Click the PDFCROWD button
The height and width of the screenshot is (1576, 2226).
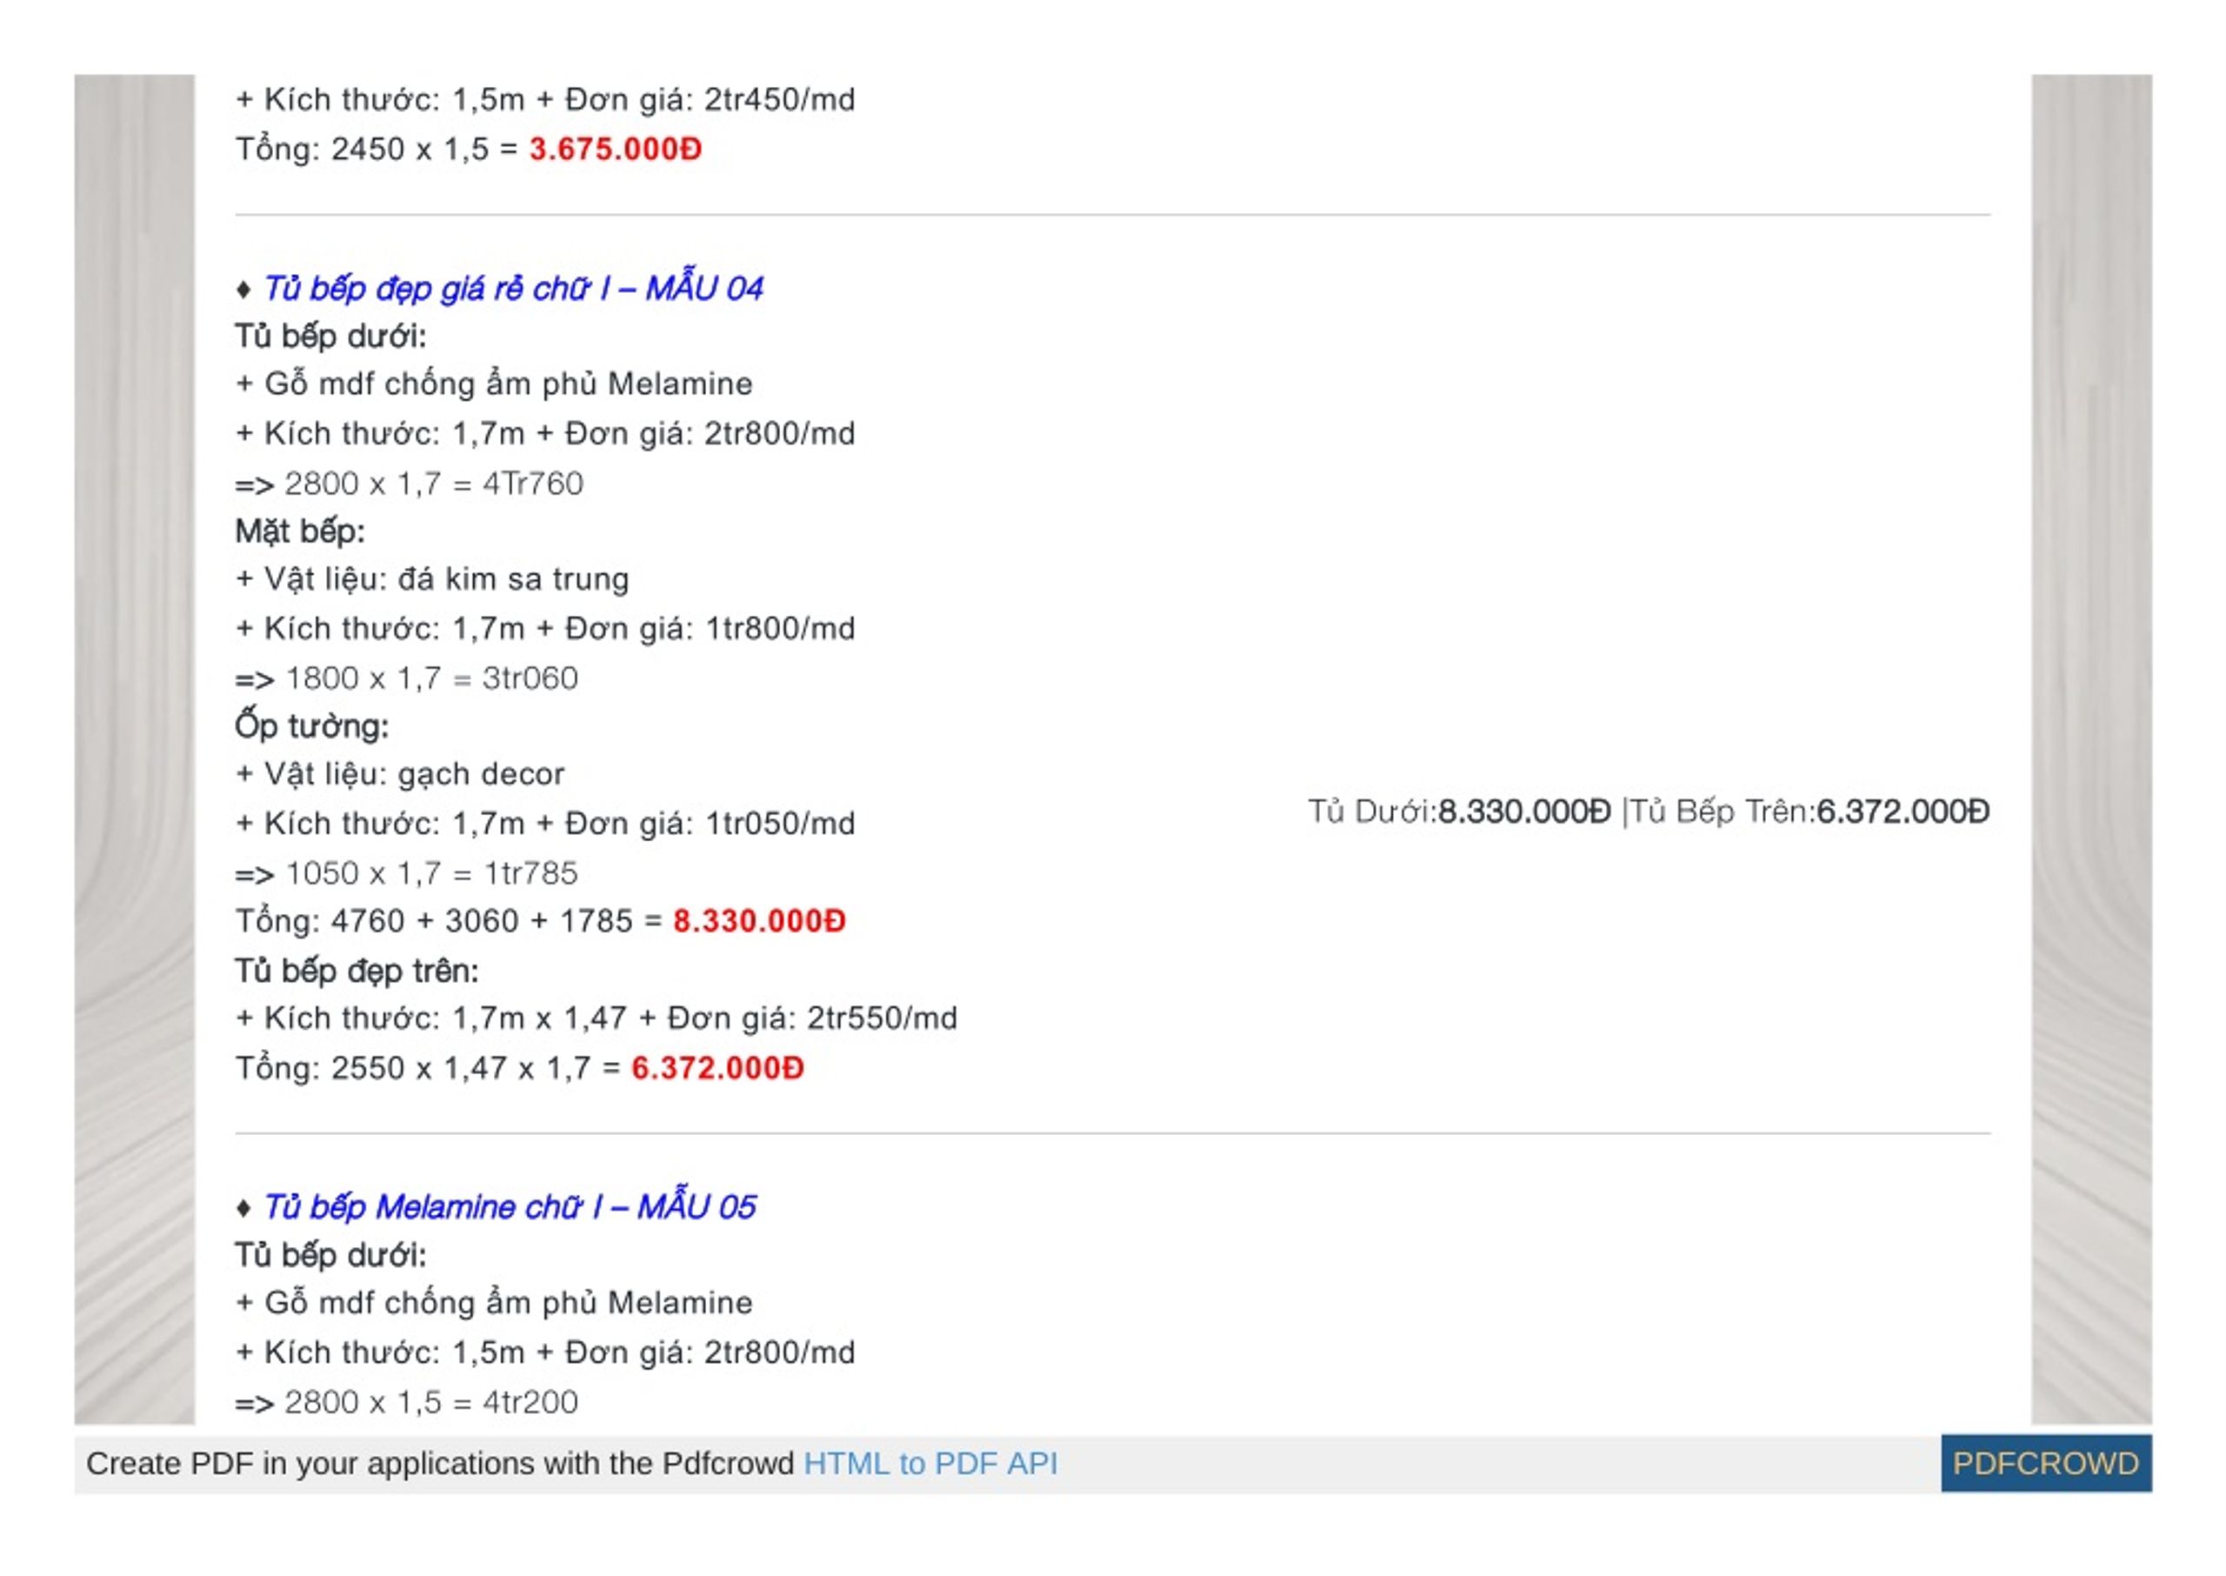(2046, 1464)
